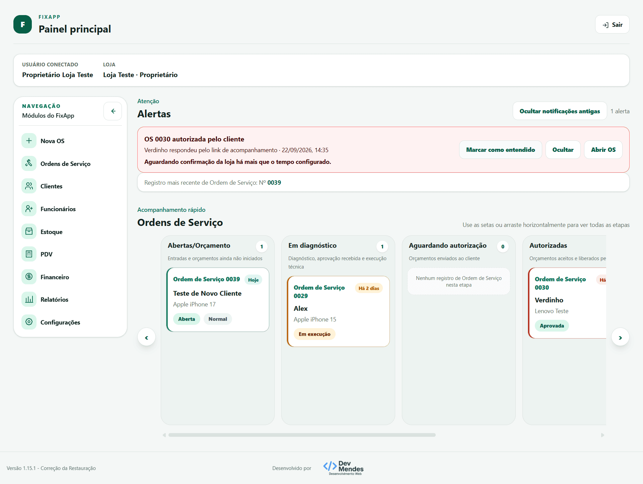Click the Teste de Novo Cliente name
This screenshot has width=643, height=484.
(207, 293)
